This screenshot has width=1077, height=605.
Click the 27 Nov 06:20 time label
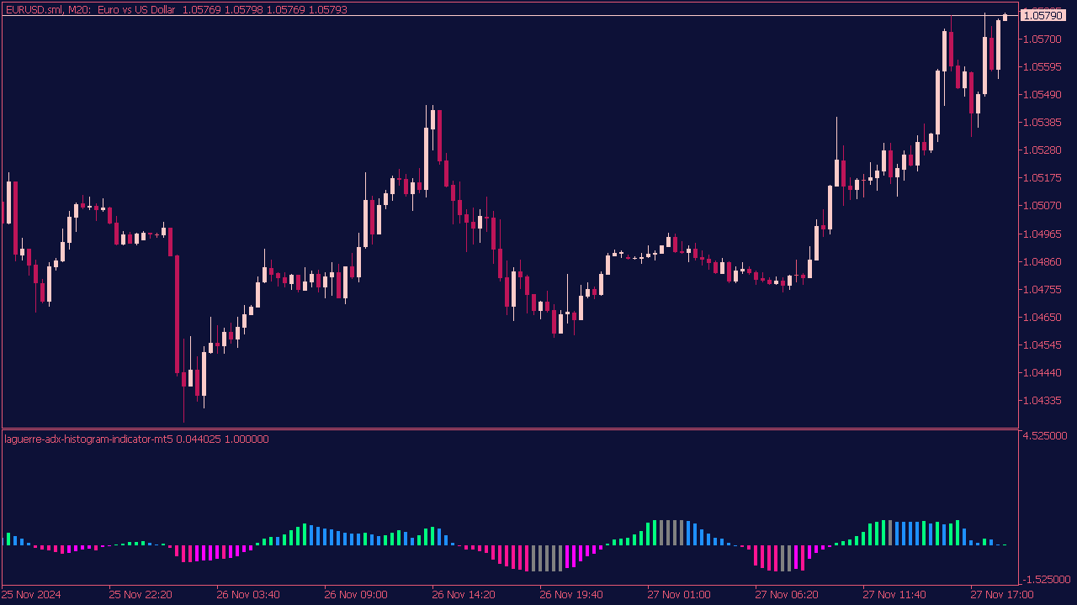(x=787, y=594)
